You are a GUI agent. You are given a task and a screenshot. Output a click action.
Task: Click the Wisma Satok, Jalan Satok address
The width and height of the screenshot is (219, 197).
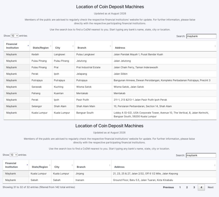(x=164, y=87)
